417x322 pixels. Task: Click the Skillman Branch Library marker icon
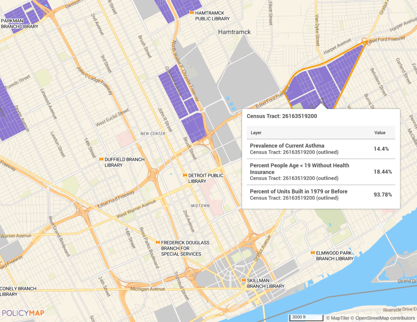point(243,280)
